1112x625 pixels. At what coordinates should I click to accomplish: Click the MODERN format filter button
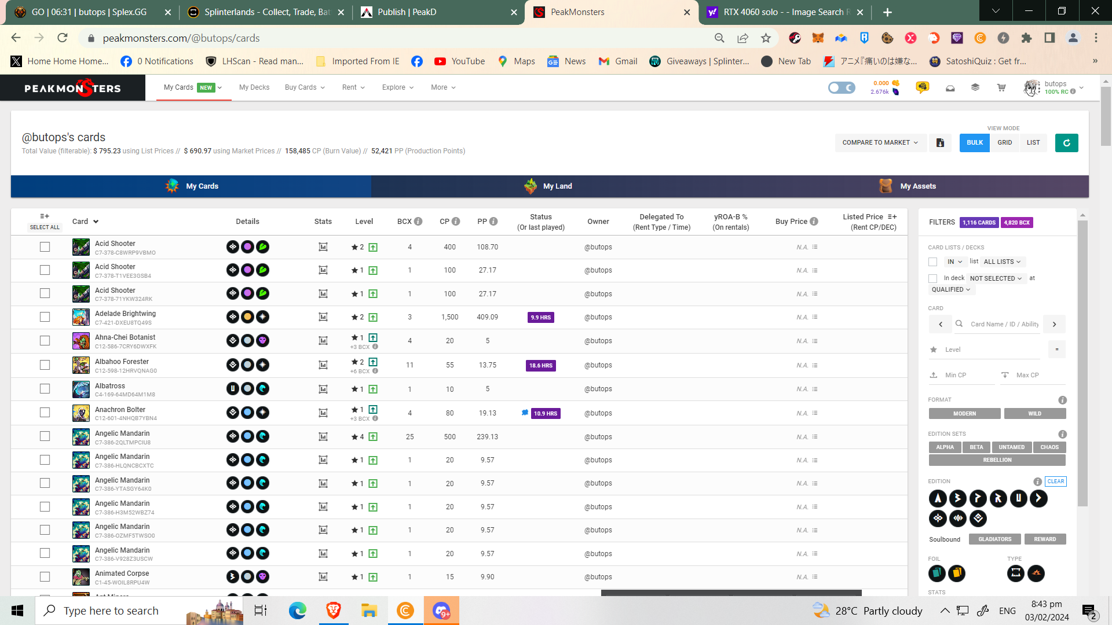(x=964, y=414)
